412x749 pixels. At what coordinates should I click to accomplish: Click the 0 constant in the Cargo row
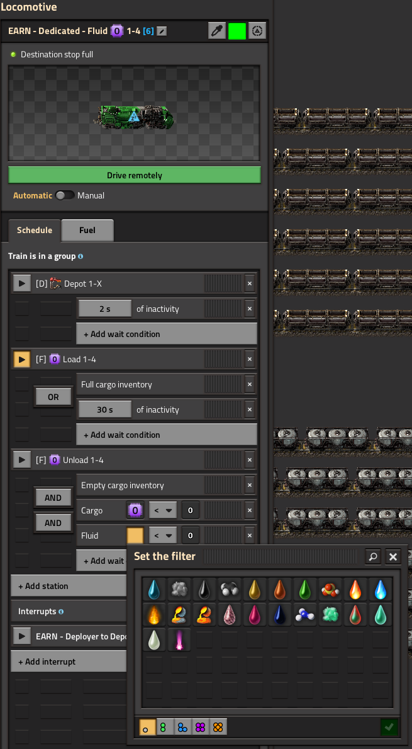190,511
